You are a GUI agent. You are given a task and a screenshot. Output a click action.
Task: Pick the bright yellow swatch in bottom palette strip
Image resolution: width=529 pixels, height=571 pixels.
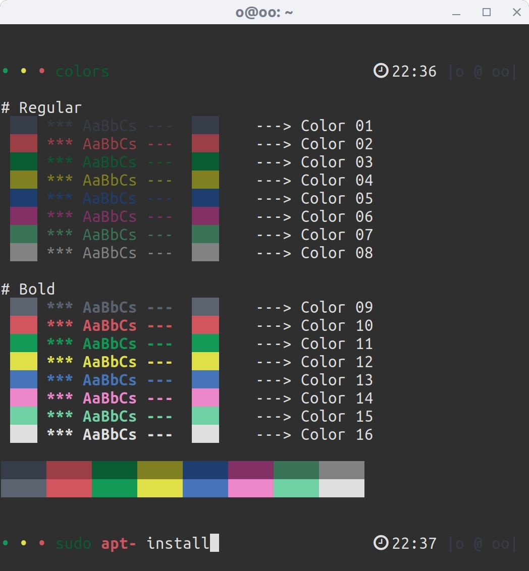click(x=160, y=488)
